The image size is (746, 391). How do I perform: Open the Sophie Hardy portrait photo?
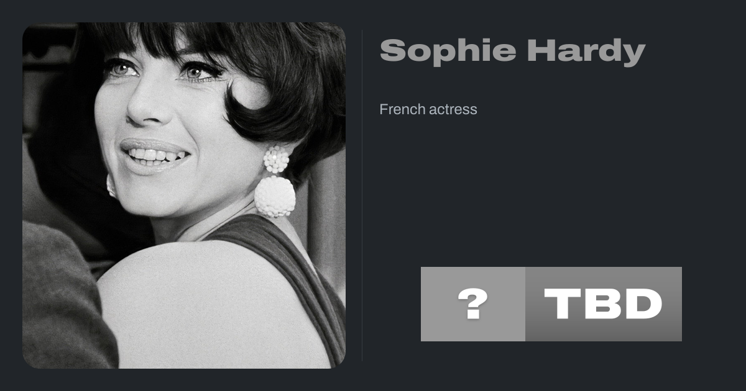pyautogui.click(x=184, y=195)
